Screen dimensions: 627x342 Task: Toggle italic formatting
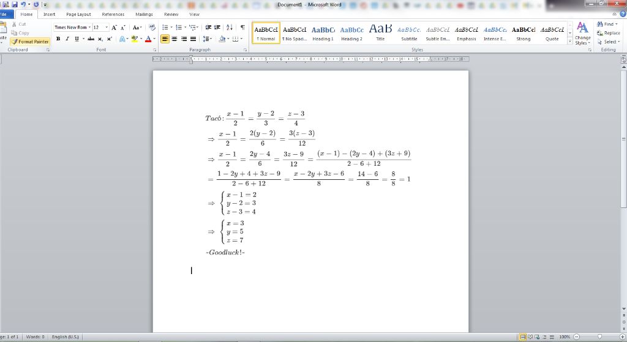point(67,39)
